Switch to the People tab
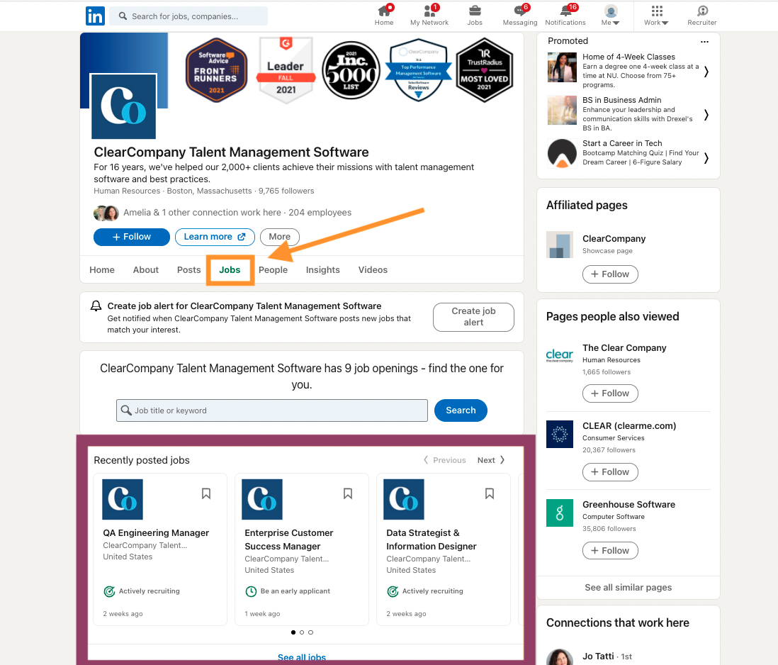The image size is (778, 665). (273, 270)
